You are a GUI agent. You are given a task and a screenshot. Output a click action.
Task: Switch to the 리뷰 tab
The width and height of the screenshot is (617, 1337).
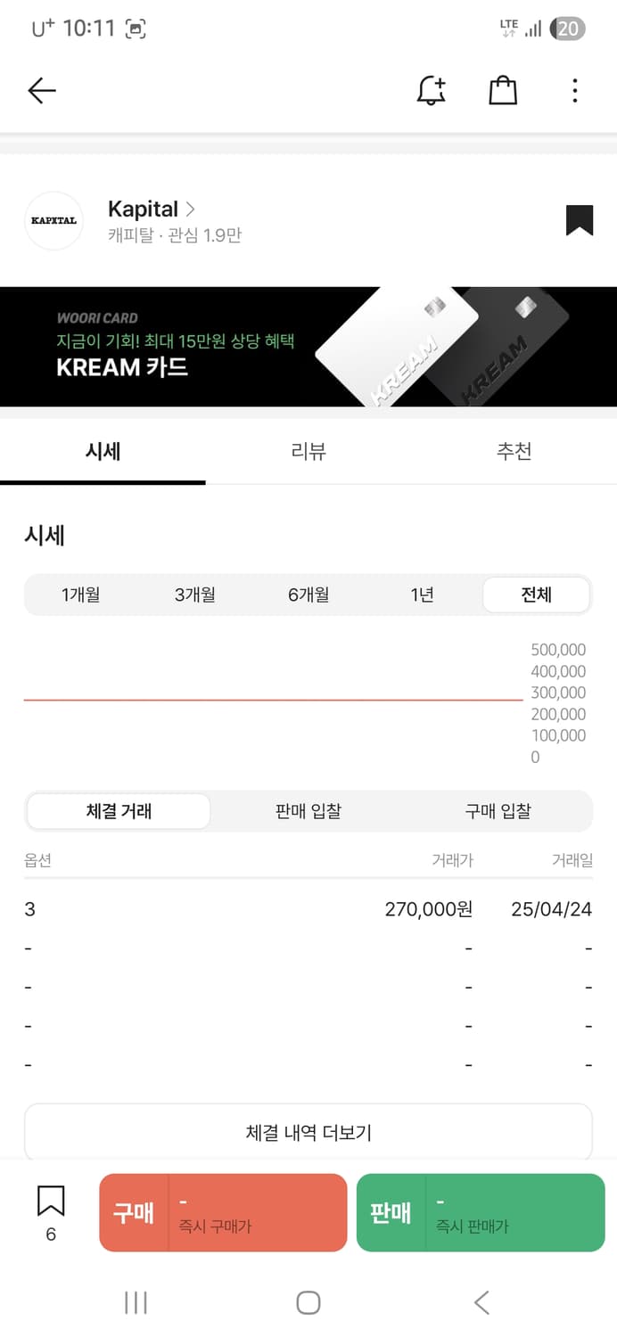coord(308,451)
